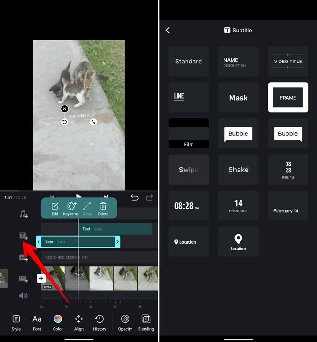Tap the Subtitle header title
Image resolution: width=317 pixels, height=342 pixels.
pos(238,31)
